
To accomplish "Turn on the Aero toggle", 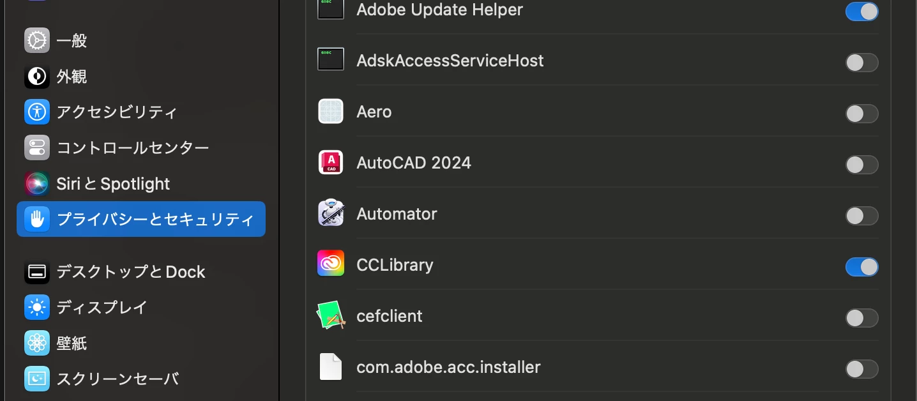I will click(x=861, y=114).
